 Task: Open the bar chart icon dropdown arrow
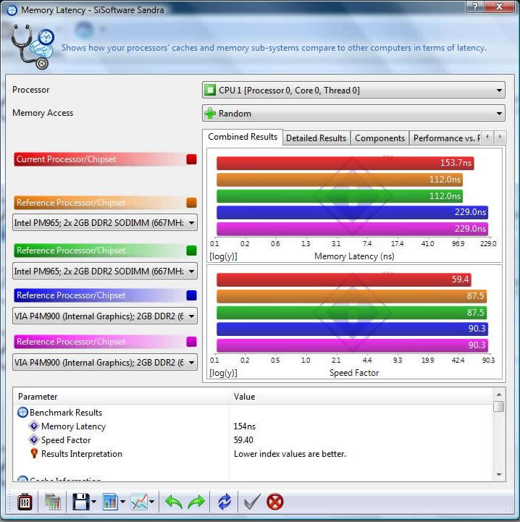click(x=122, y=502)
